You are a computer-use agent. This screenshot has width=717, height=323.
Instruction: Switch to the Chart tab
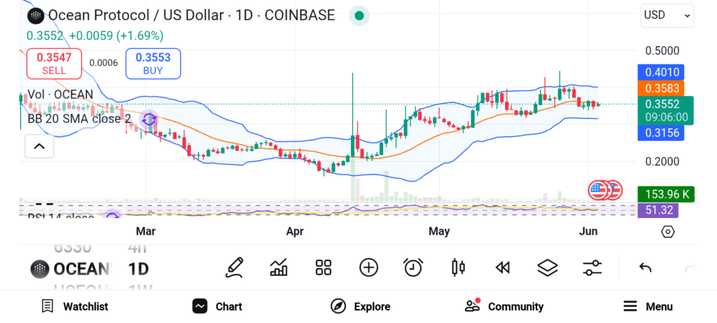[x=217, y=306]
